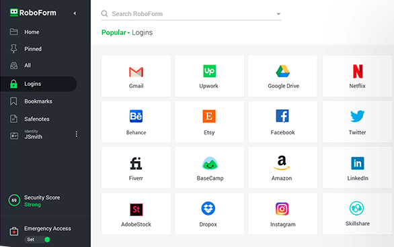This screenshot has height=247, width=394.
Task: Go to Safenotes in sidebar
Action: [37, 119]
